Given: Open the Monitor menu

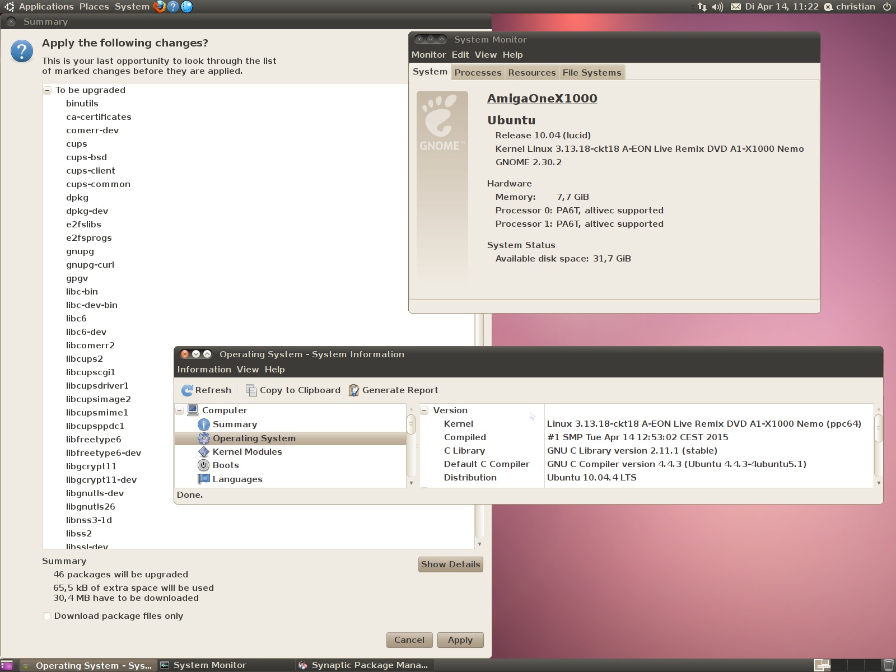Looking at the screenshot, I should (x=428, y=55).
